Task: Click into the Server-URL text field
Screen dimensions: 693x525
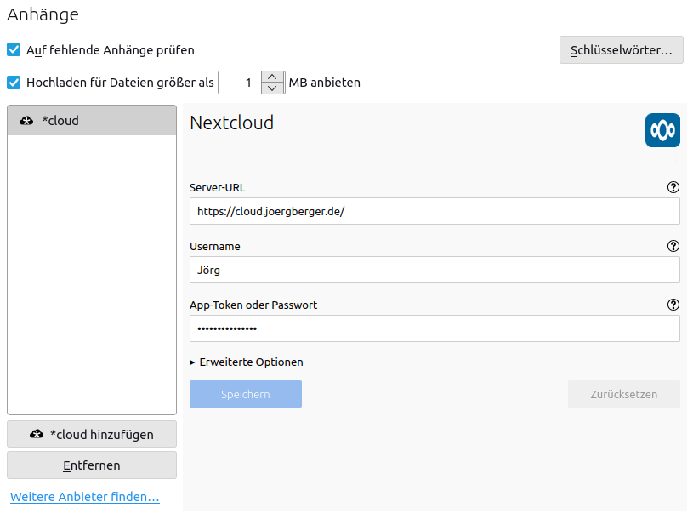Action: pyautogui.click(x=434, y=212)
